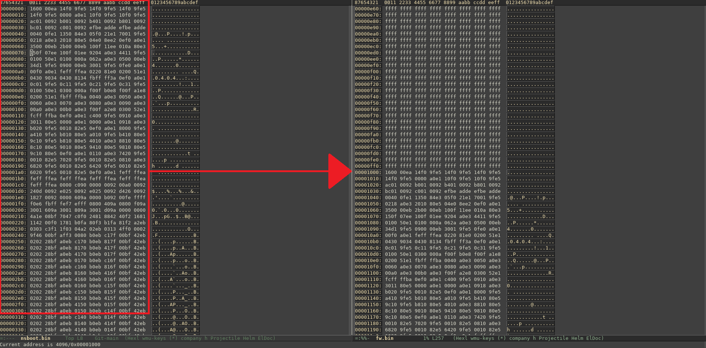Screen dimensions: 706x348
Task: Click ASCII text '..(...Ap......B.' in nsboot.bin
Action: coord(176,254)
